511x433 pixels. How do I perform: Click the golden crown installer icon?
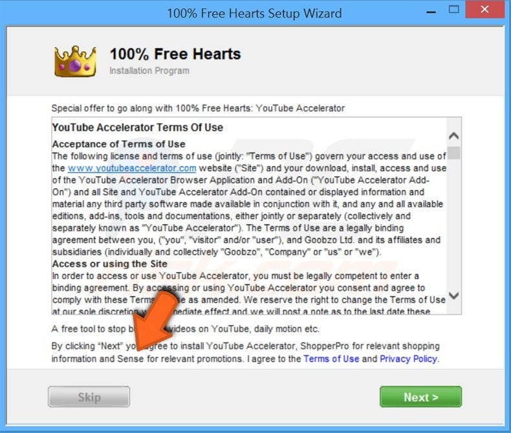[75, 61]
